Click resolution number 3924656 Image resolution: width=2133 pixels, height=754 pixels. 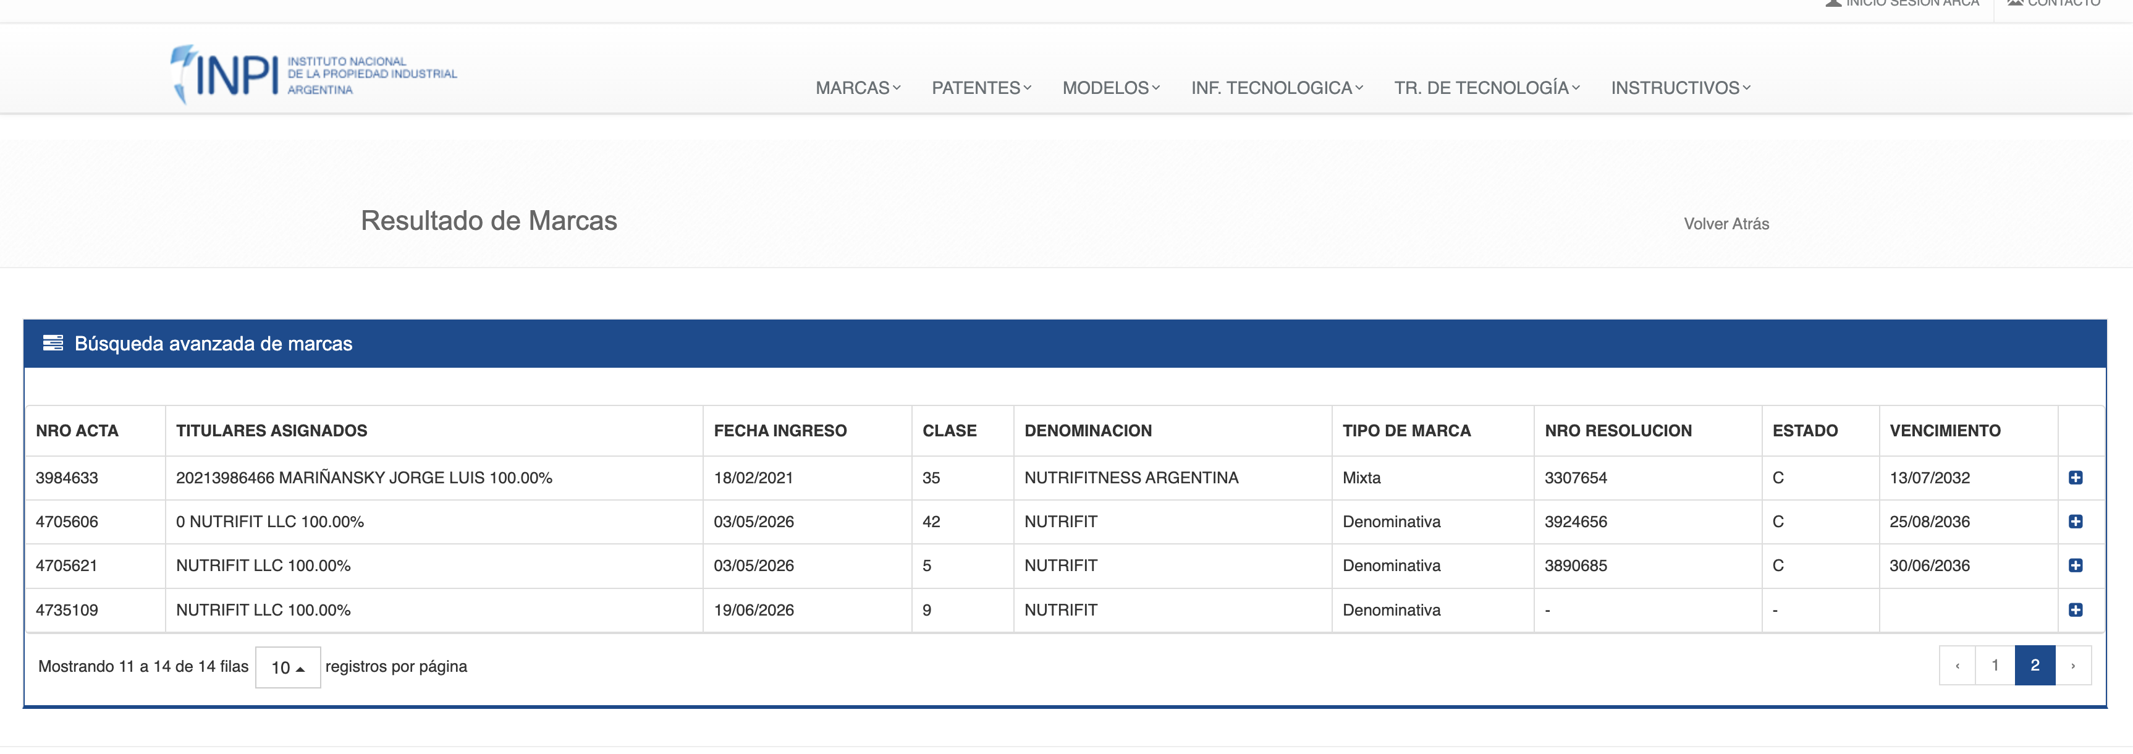pyautogui.click(x=1576, y=522)
